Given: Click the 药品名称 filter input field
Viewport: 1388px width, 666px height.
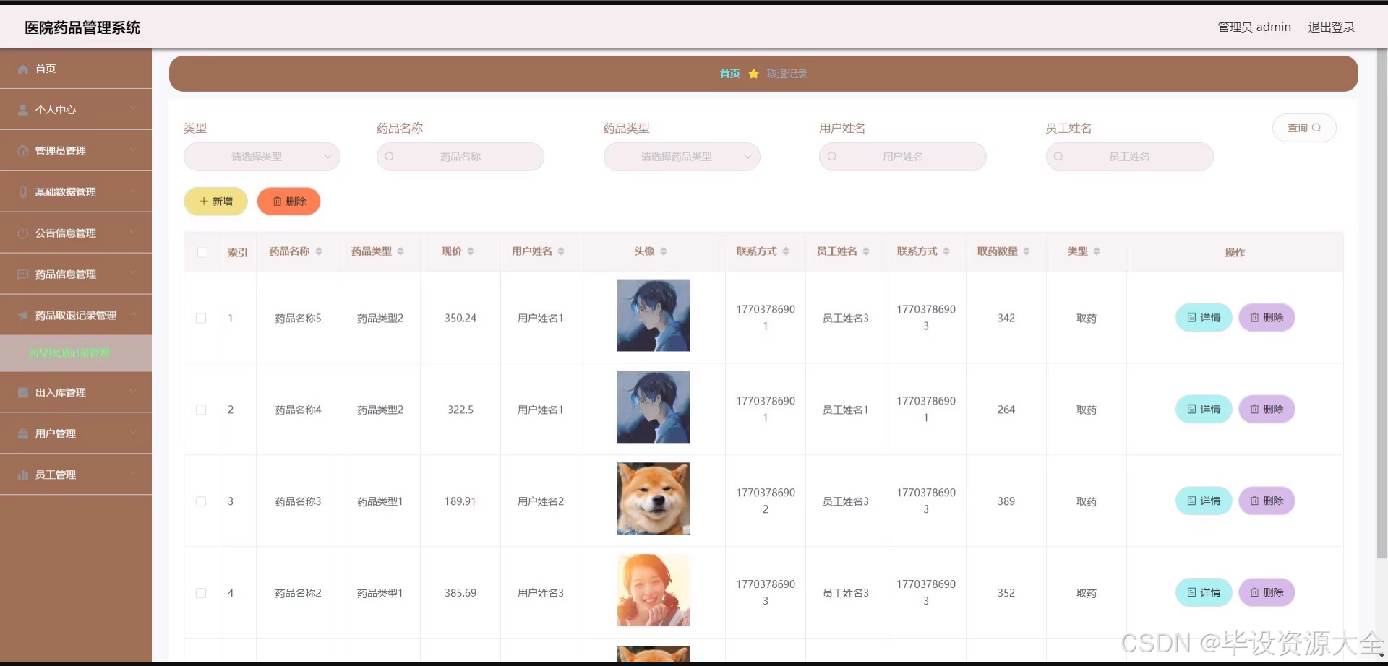Looking at the screenshot, I should 460,157.
